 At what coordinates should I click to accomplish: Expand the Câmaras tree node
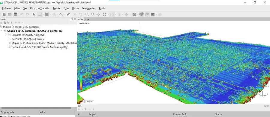coord(6,35)
